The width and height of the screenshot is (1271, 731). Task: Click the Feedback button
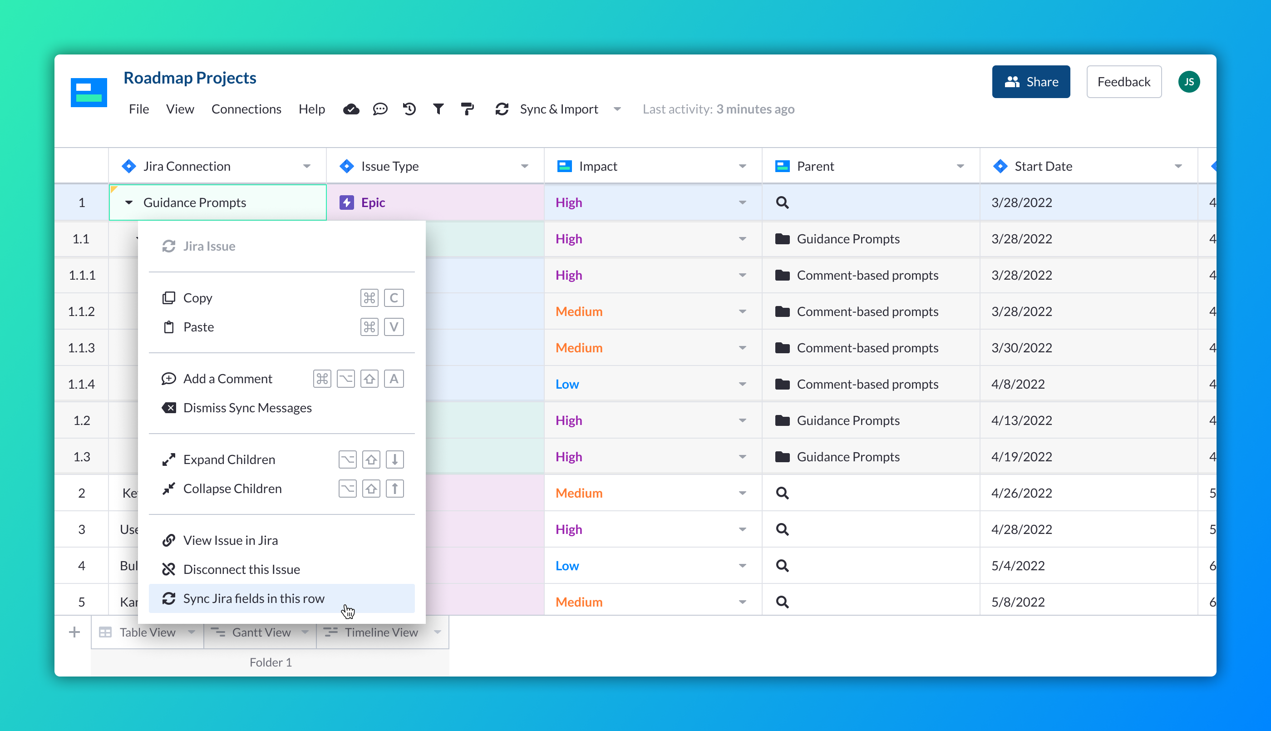(x=1123, y=81)
